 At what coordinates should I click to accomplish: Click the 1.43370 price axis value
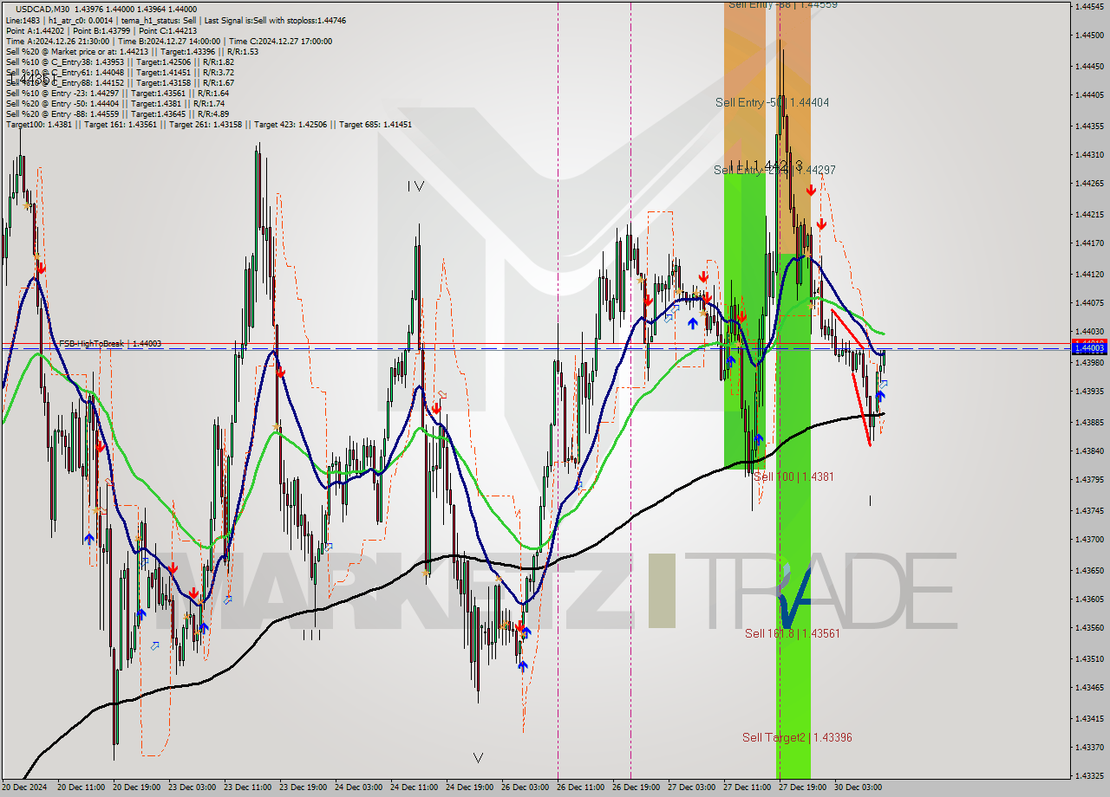click(x=1089, y=747)
